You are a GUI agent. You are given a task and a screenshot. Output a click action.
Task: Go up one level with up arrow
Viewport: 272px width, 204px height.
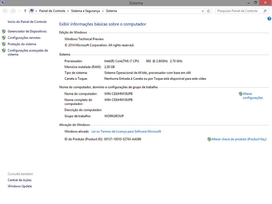point(25,11)
